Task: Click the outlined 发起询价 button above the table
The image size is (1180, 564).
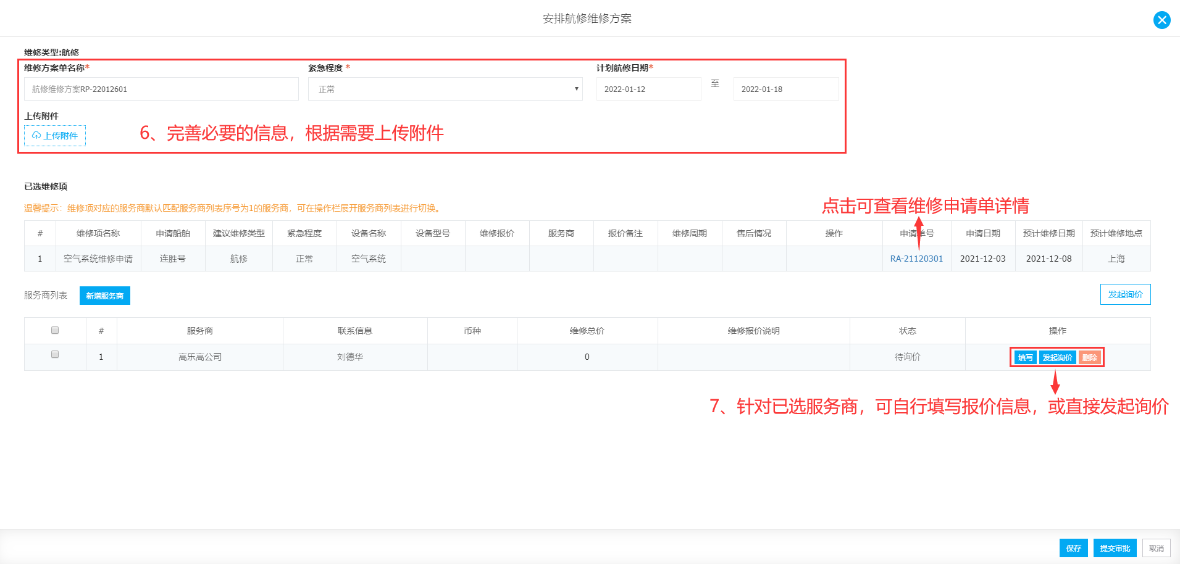Action: tap(1125, 294)
